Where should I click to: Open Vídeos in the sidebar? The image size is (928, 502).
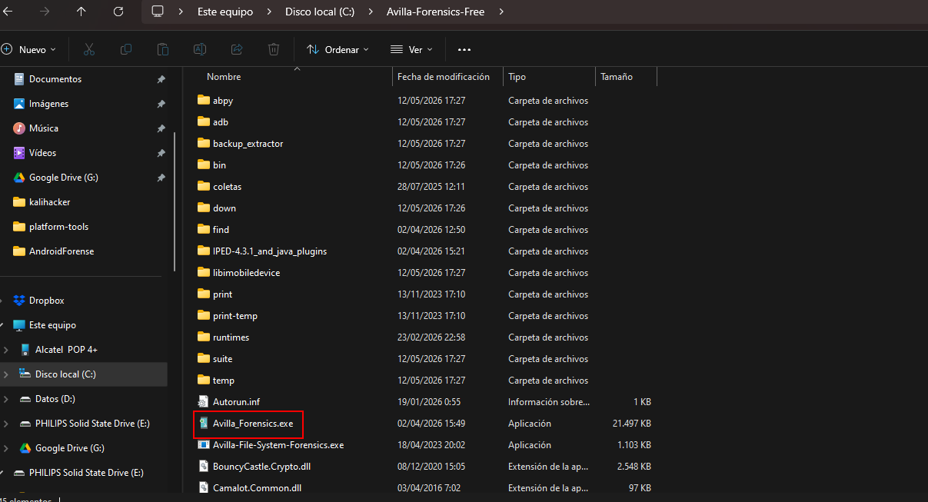[42, 153]
